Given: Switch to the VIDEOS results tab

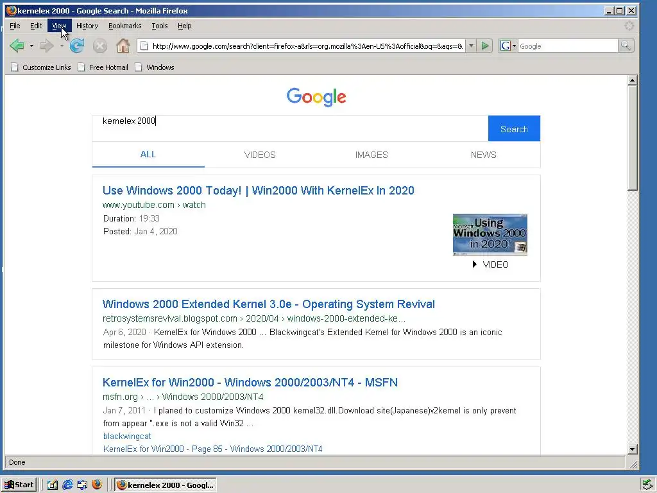Looking at the screenshot, I should click(260, 155).
